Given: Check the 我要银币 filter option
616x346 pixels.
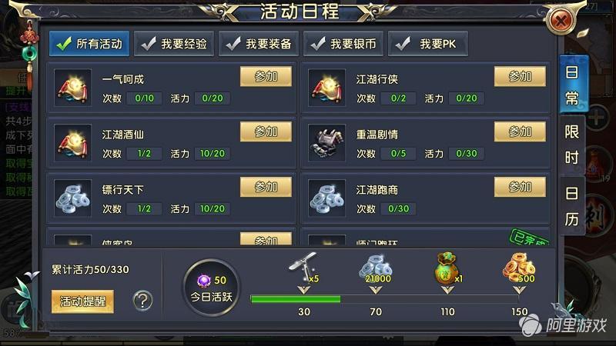Looking at the screenshot, I should (x=343, y=44).
